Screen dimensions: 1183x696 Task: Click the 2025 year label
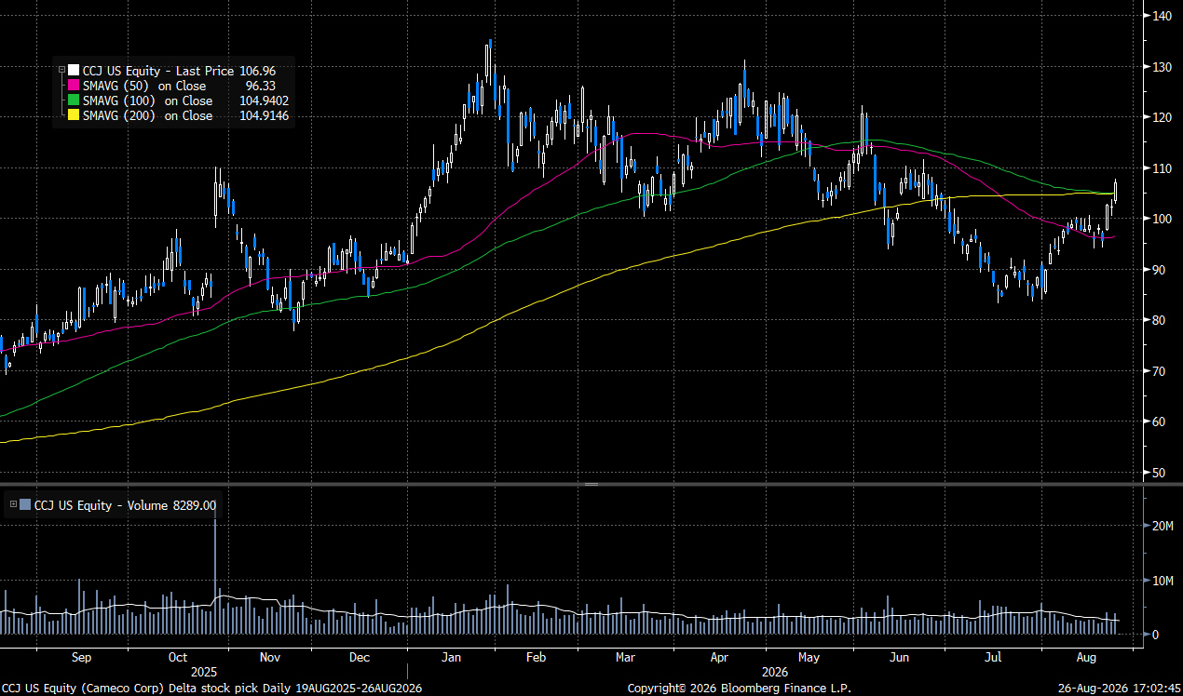[203, 672]
